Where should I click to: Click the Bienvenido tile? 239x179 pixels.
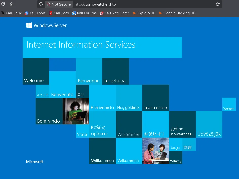[x=102, y=98]
